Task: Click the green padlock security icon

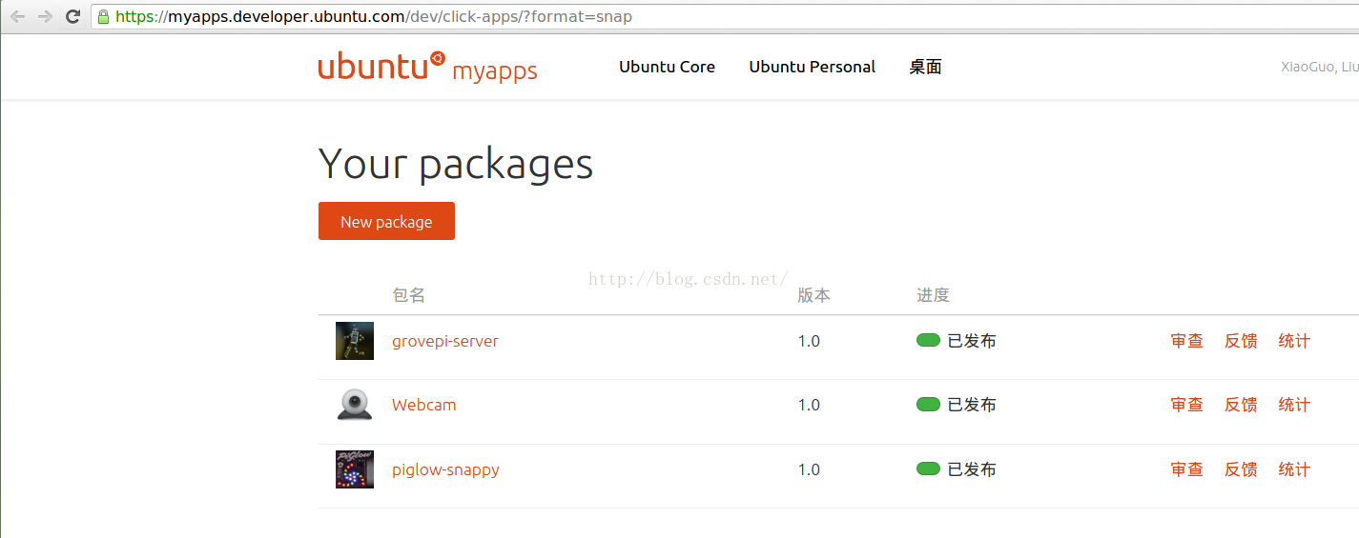Action: pos(103,16)
